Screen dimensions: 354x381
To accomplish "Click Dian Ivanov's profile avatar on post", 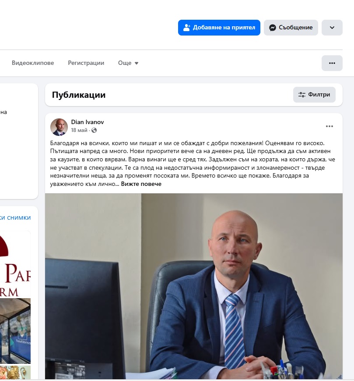I will point(59,127).
